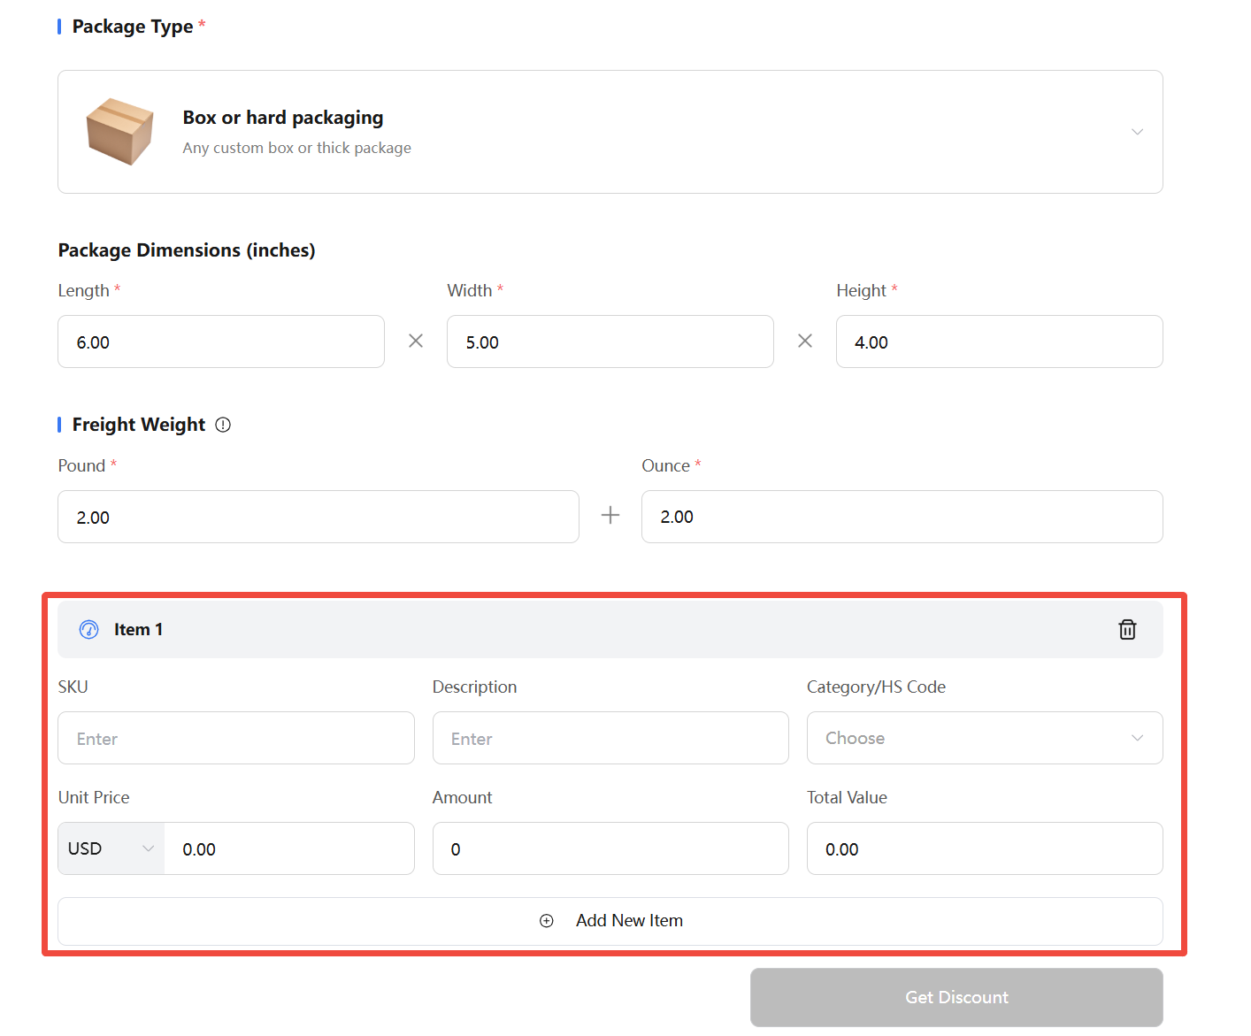Focus the Length input field
1251x1036 pixels.
[x=221, y=342]
